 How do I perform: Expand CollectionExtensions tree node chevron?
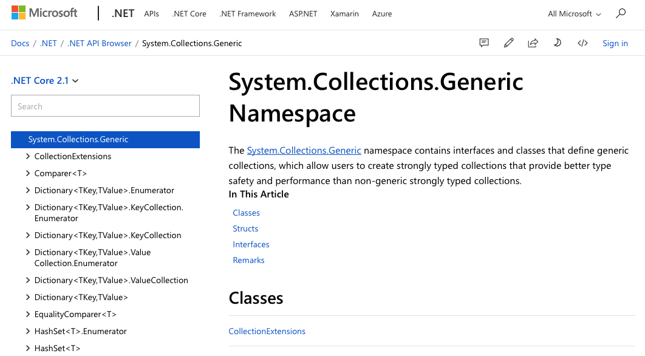27,156
